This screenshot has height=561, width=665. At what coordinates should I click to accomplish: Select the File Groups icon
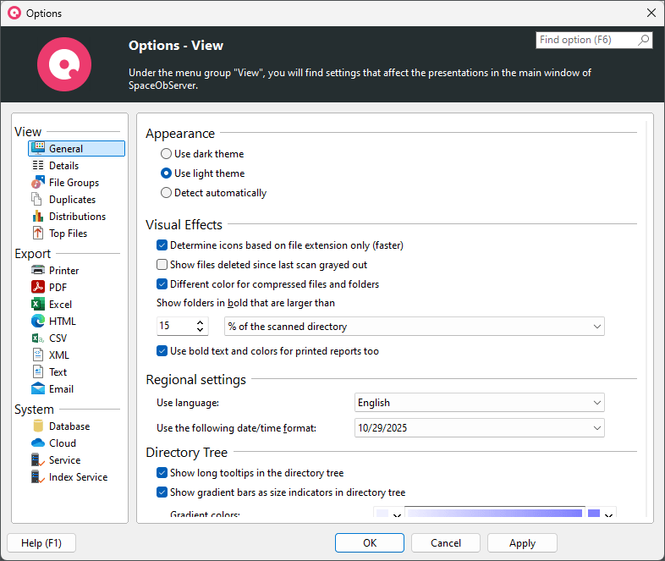tap(37, 183)
